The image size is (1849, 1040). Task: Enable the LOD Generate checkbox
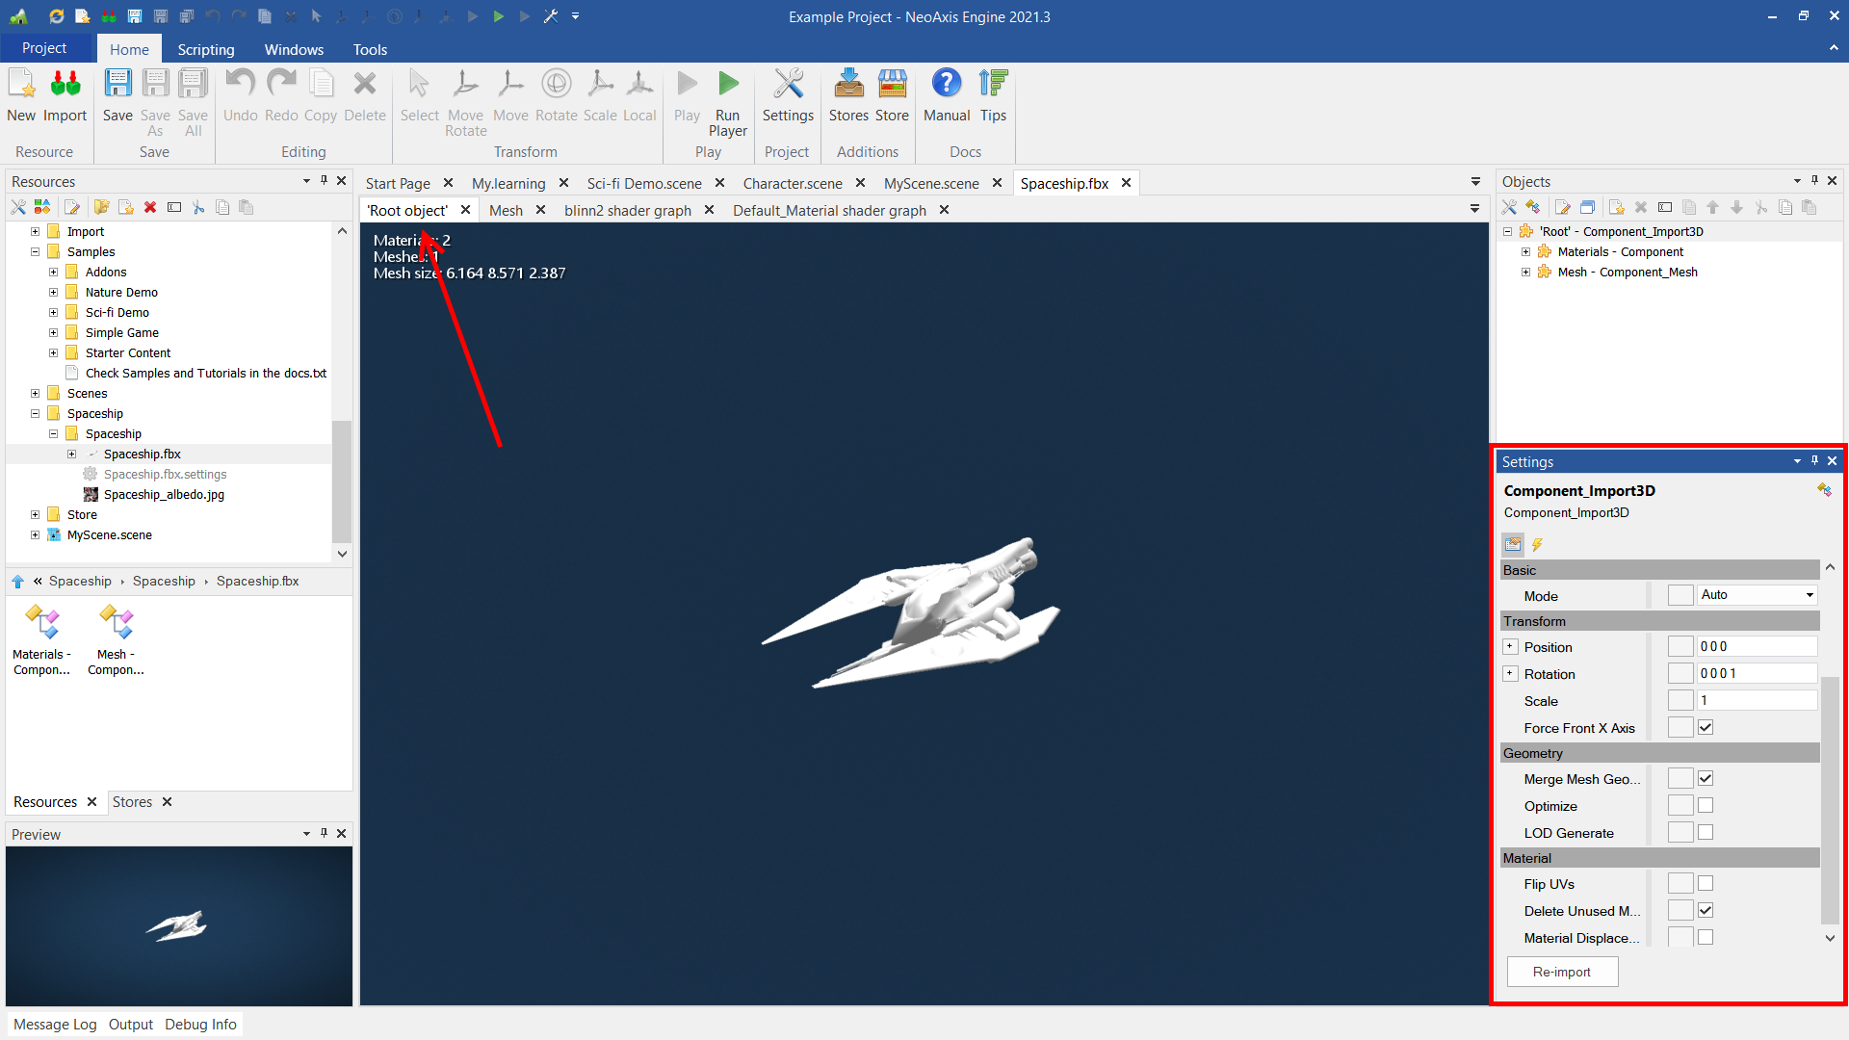[1706, 832]
